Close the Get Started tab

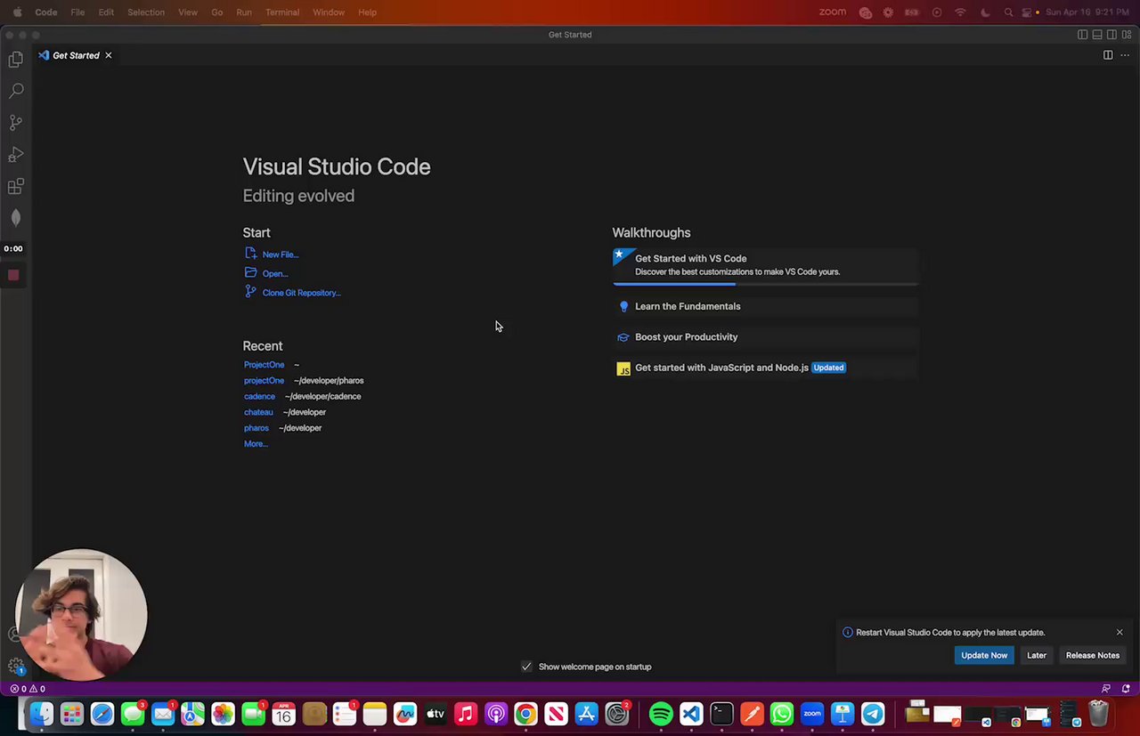[x=109, y=55]
